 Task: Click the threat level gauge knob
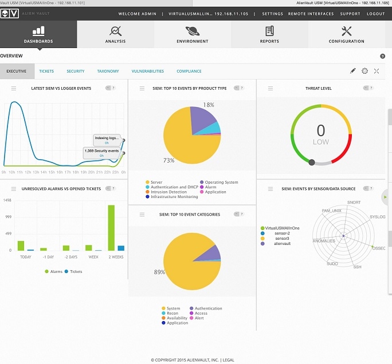(312, 163)
